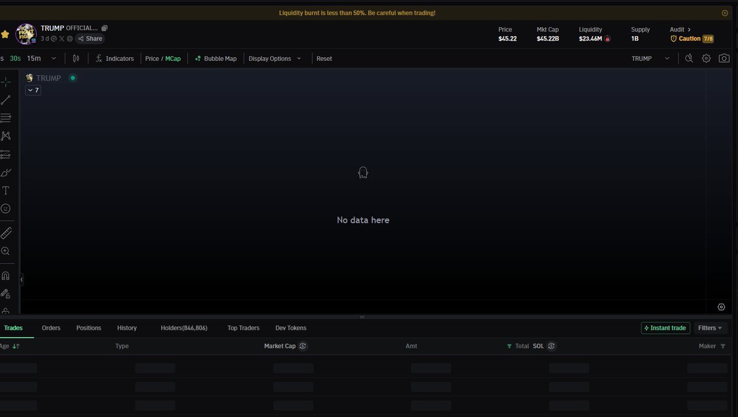This screenshot has height=417, width=738.
Task: Open the token's website globe icon
Action: coord(69,39)
